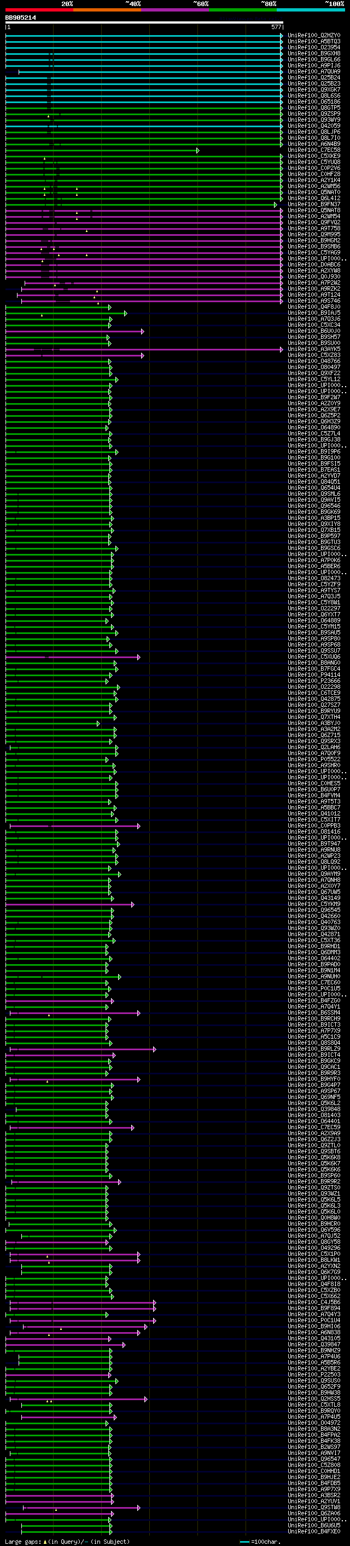Click the label UniRef100_O65186
This screenshot has height=1546, width=350.
coord(314,102)
